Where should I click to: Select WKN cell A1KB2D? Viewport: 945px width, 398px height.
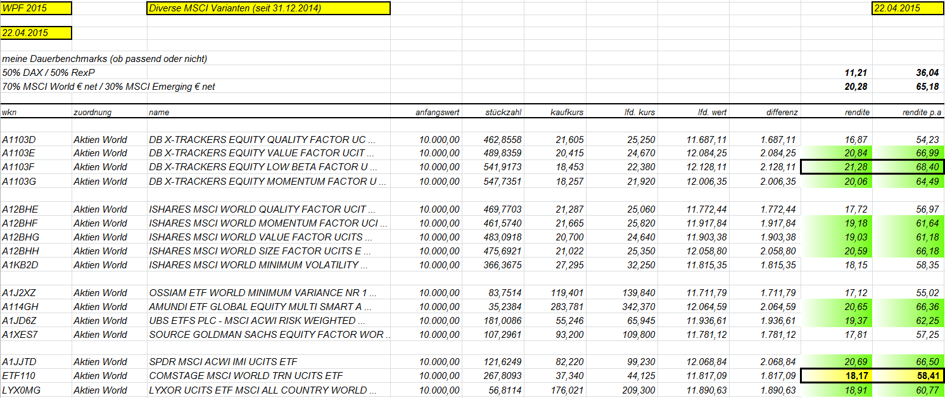click(x=20, y=264)
